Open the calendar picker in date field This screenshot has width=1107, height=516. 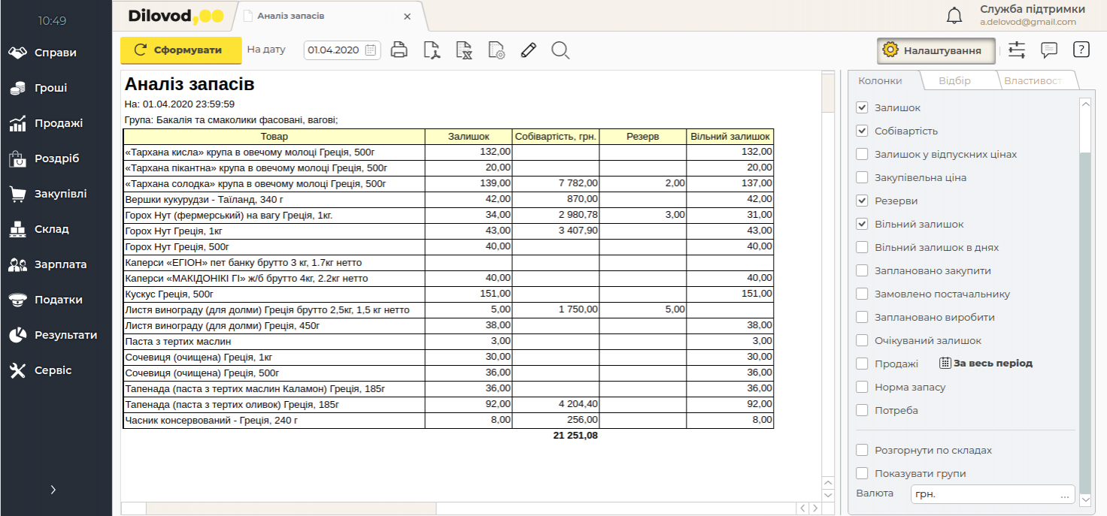[x=371, y=50]
